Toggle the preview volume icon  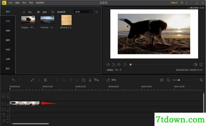point(195,64)
